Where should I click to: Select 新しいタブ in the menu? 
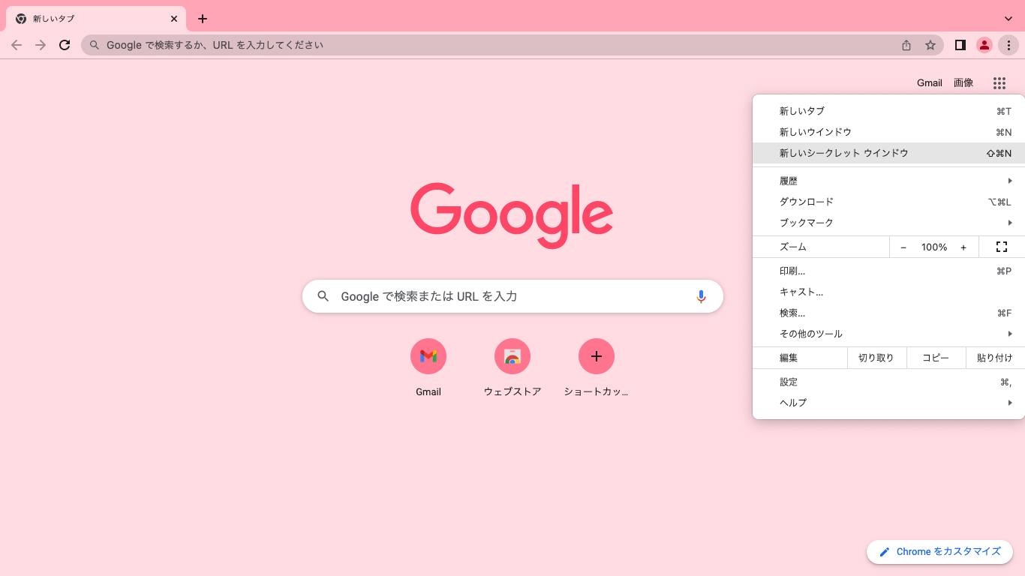coord(888,111)
